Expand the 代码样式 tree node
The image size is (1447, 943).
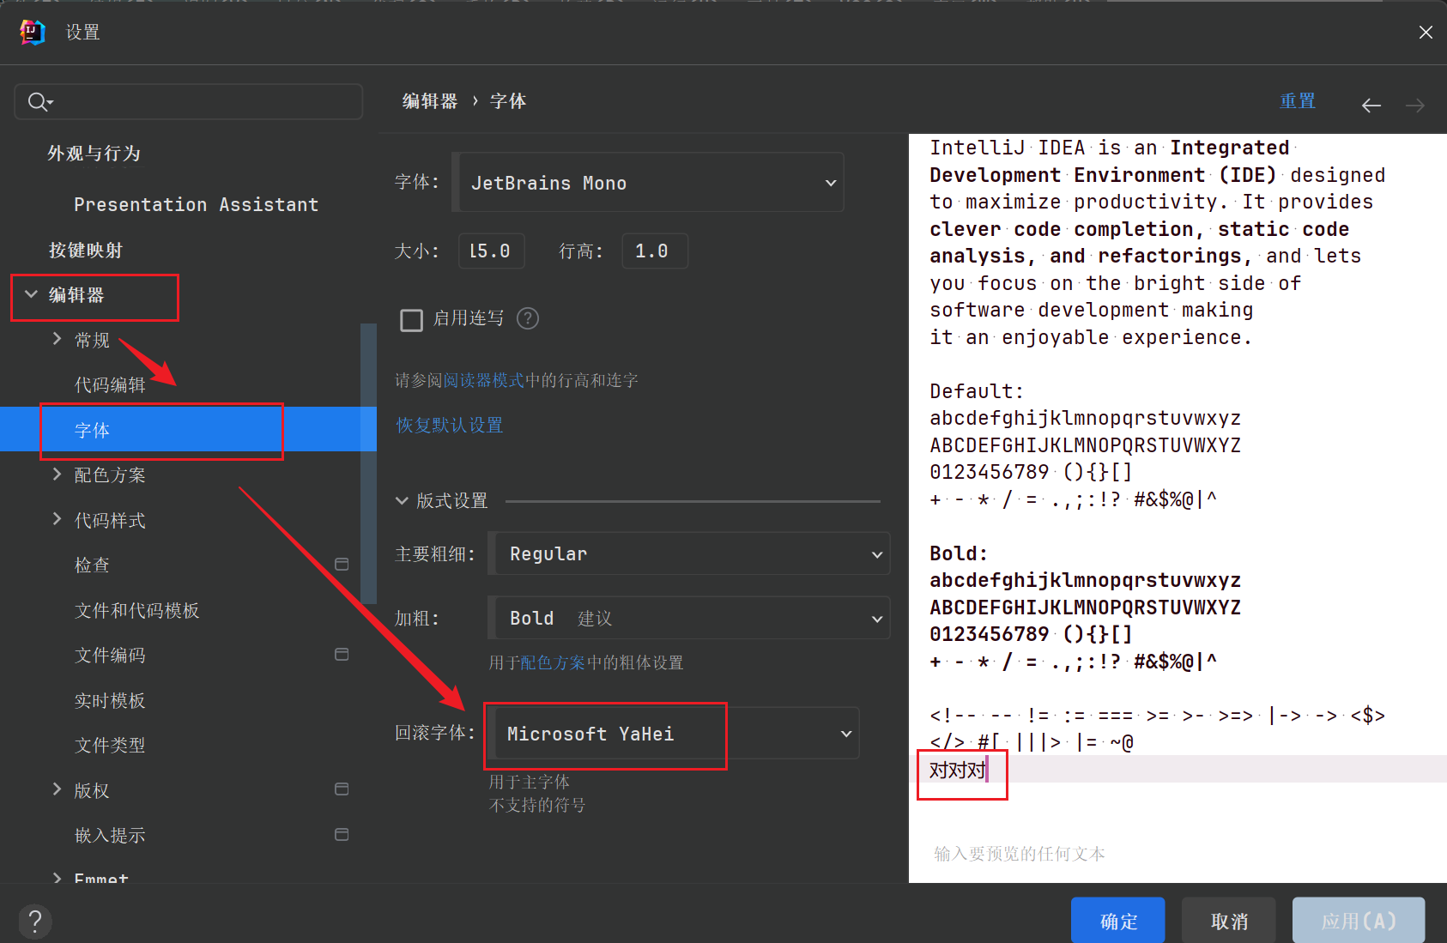tap(57, 519)
